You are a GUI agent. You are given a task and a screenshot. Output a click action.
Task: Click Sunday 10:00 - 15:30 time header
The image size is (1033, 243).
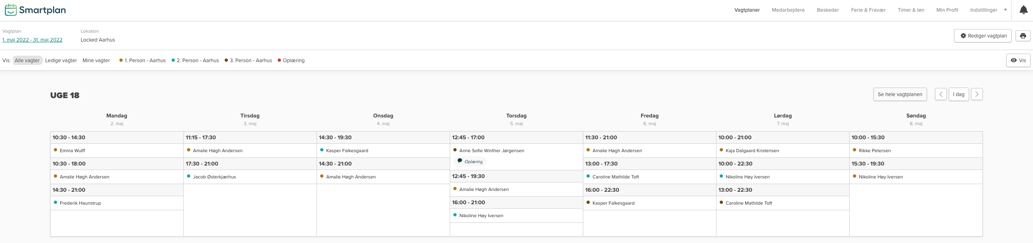point(916,138)
